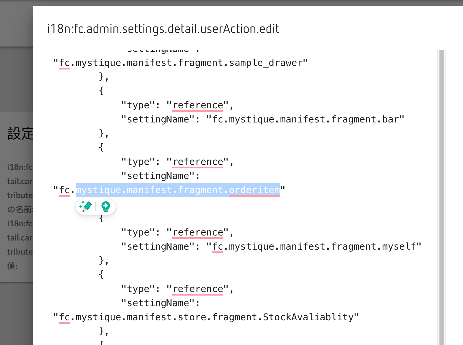The height and width of the screenshot is (345, 463).
Task: Click the "settingName" key on the bar line
Action: [x=158, y=120]
